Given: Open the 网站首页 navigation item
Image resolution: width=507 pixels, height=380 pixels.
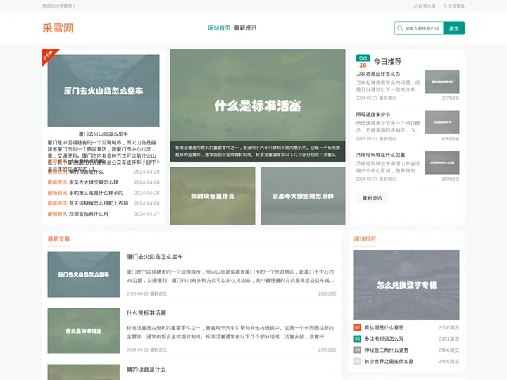Looking at the screenshot, I should point(219,28).
